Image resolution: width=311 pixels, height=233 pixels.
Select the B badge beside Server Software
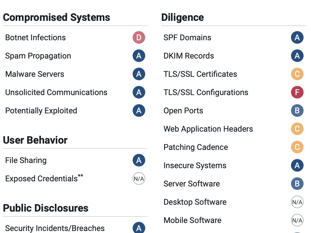297,184
